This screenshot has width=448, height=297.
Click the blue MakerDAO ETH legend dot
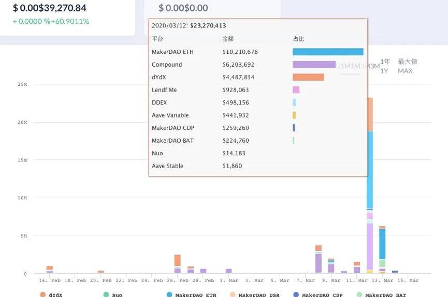tap(169, 294)
